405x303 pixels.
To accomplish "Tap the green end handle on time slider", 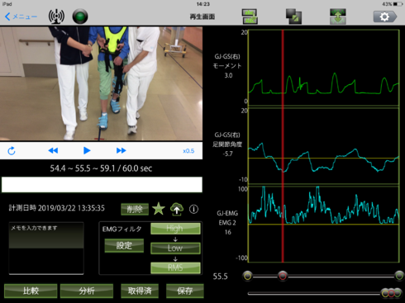I will tap(399, 276).
